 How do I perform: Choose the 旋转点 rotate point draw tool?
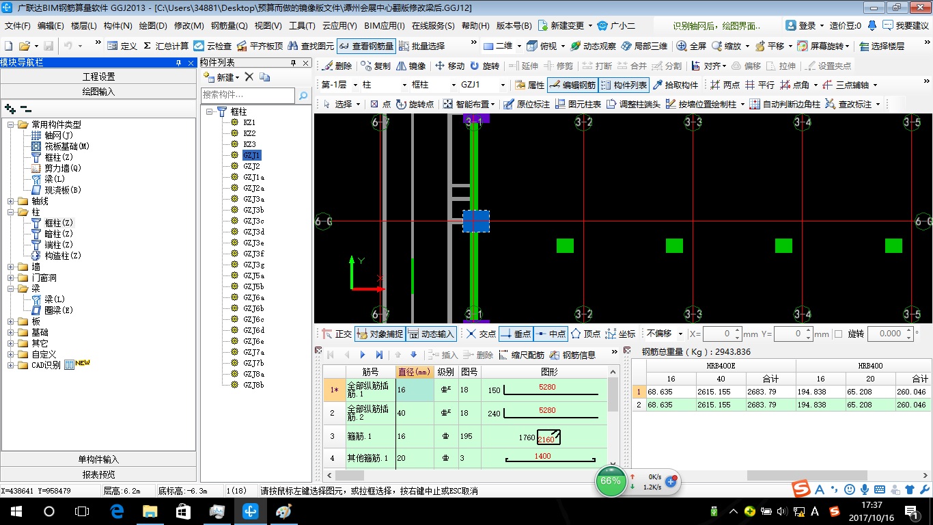(415, 104)
